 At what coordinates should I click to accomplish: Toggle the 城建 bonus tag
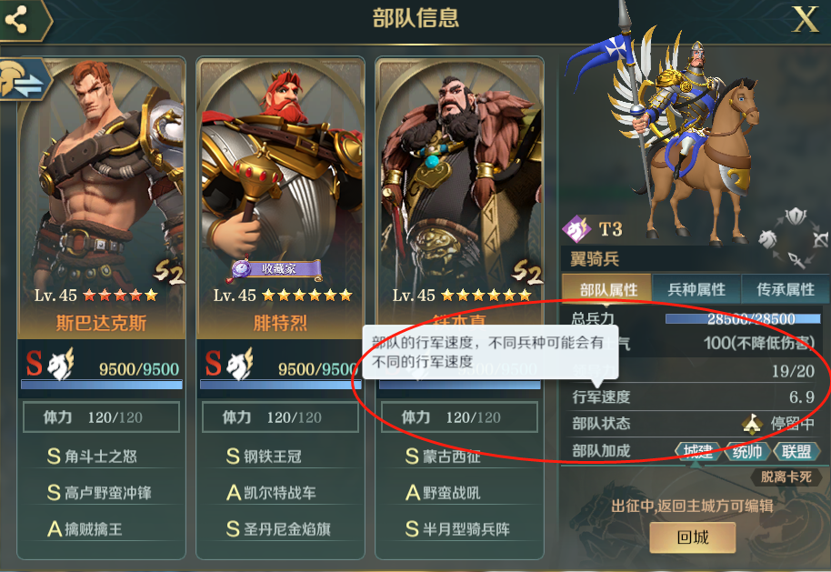[x=698, y=451]
